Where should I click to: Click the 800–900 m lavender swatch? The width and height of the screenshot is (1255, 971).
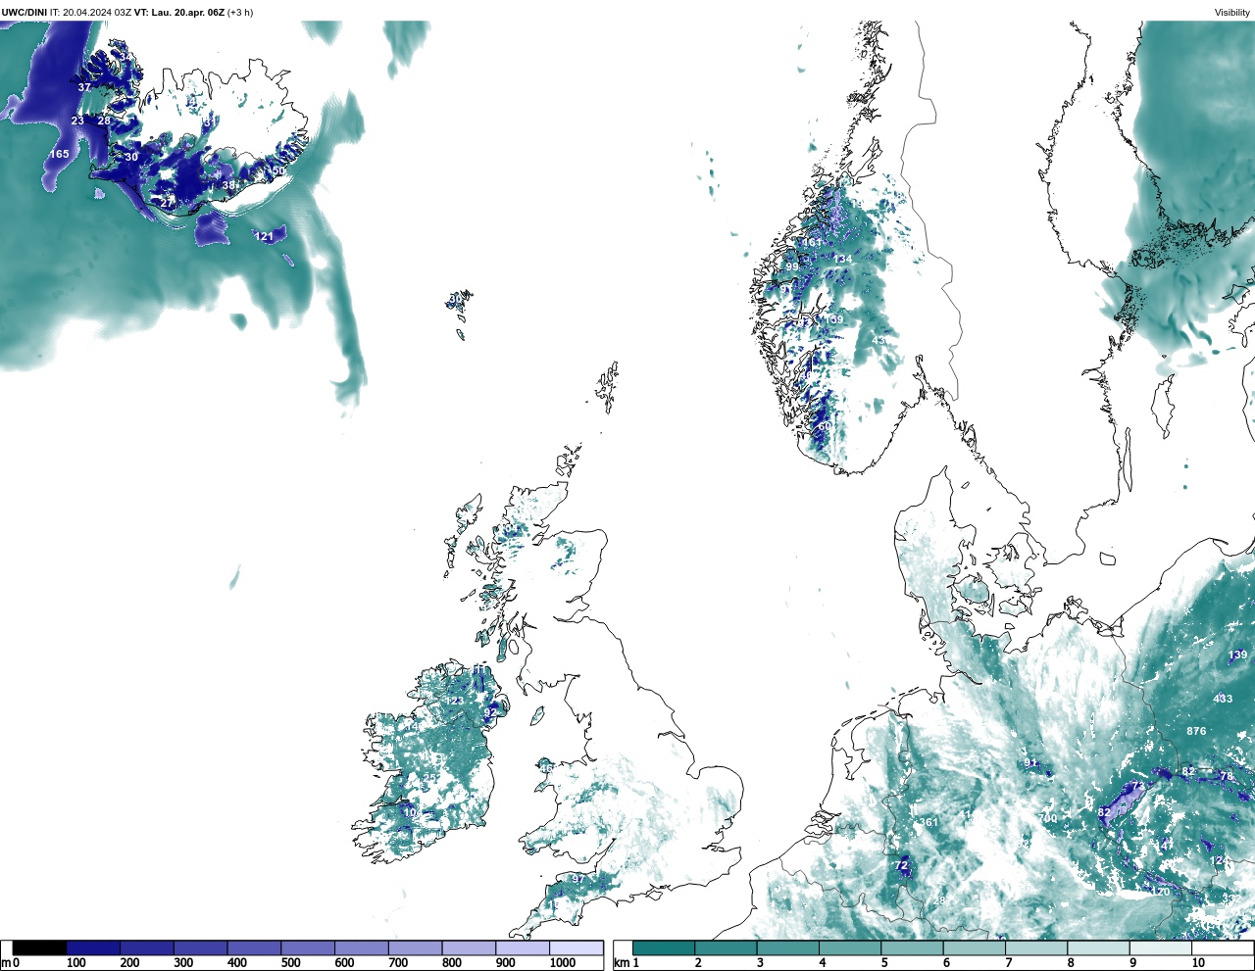coord(469,947)
